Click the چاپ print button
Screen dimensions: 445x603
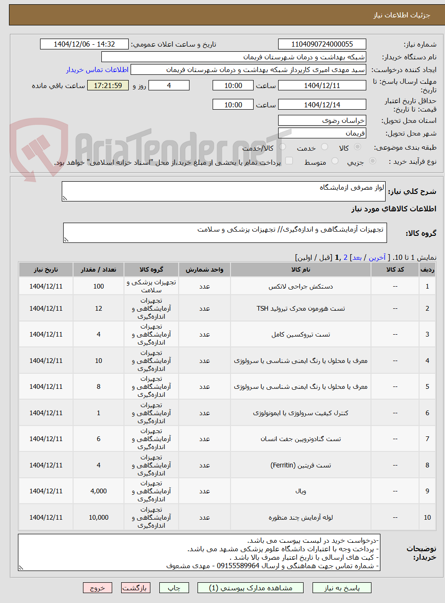[x=174, y=588]
